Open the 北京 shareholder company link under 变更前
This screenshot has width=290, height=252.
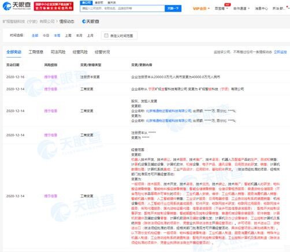[169, 111]
